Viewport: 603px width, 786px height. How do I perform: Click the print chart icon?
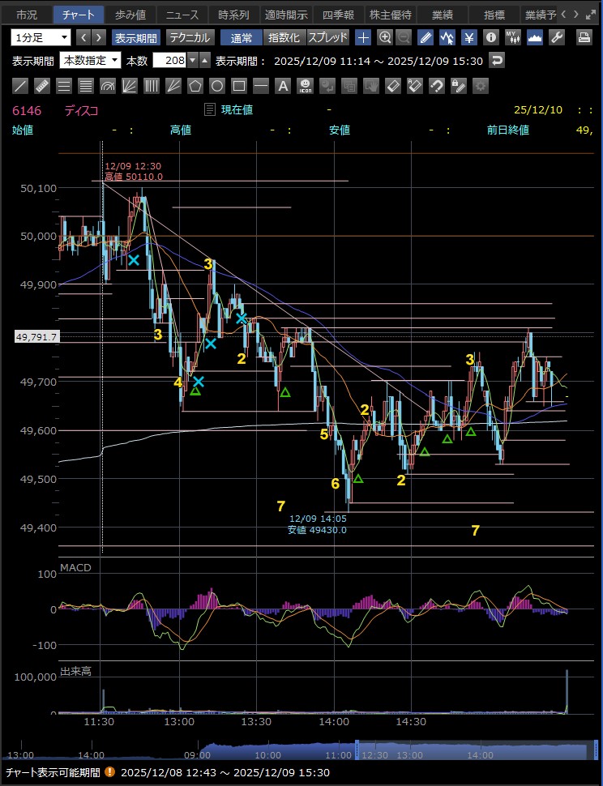584,37
